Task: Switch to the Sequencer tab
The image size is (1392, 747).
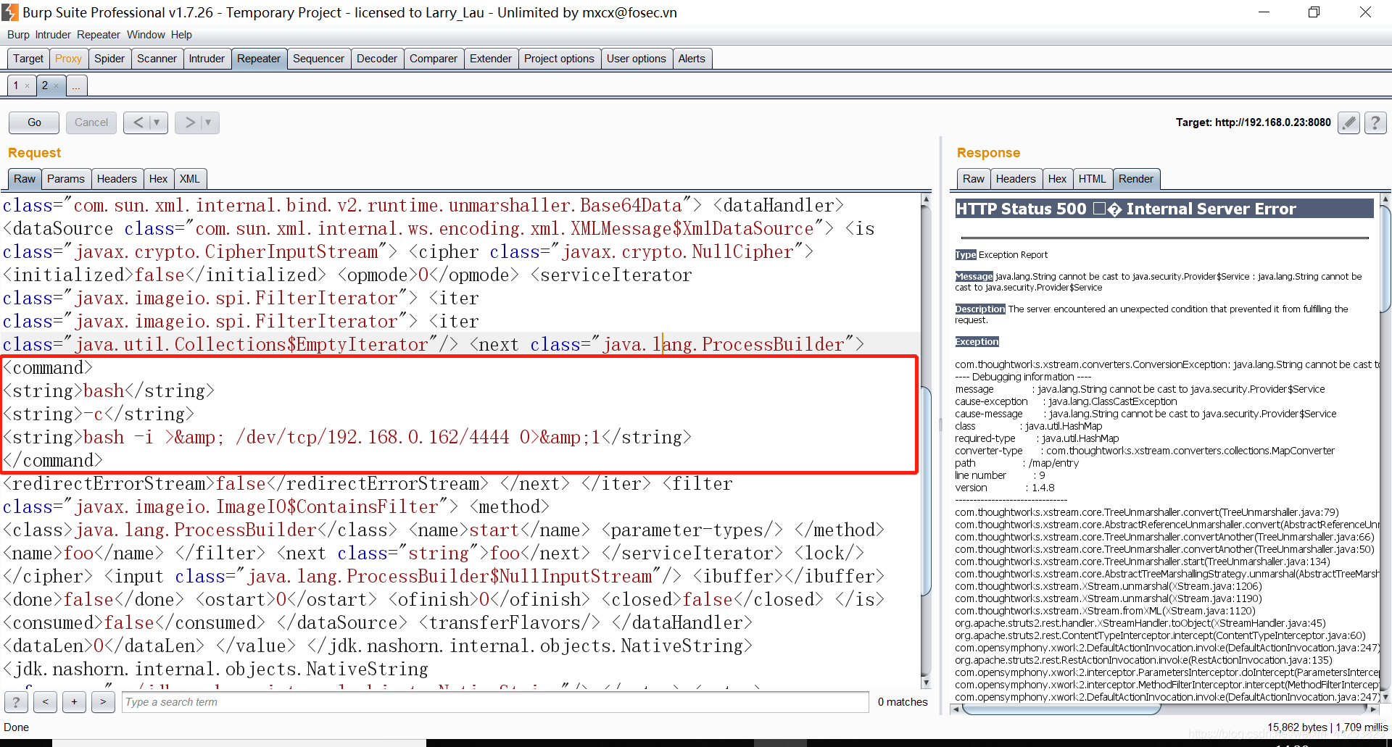Action: click(x=318, y=59)
